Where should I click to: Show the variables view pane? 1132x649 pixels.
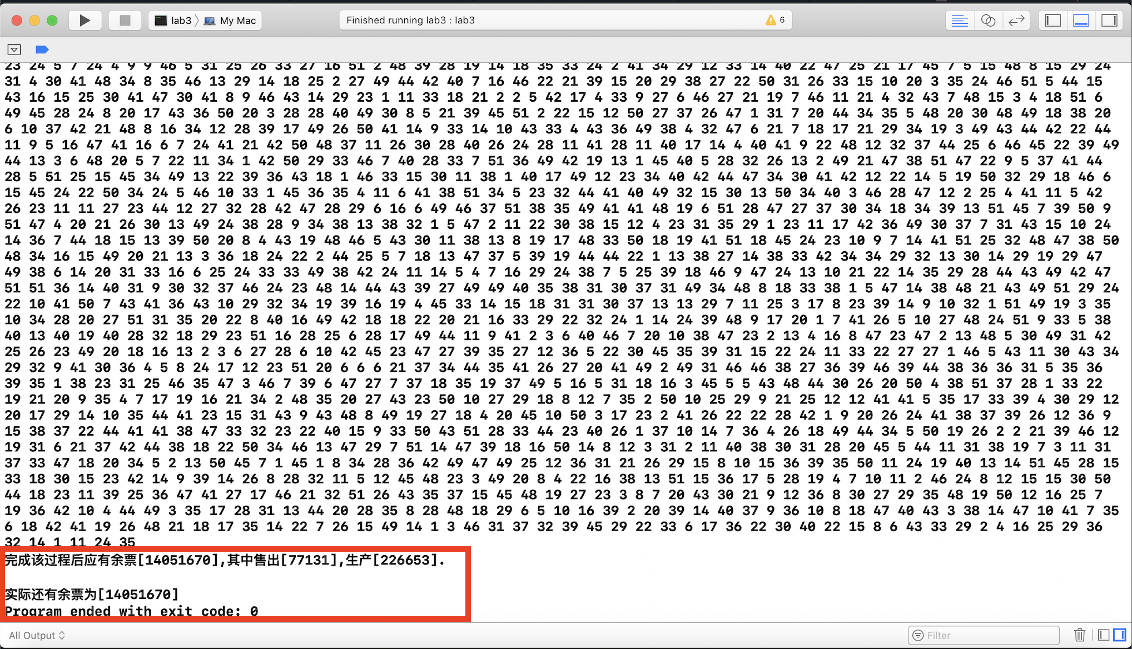click(x=1104, y=635)
